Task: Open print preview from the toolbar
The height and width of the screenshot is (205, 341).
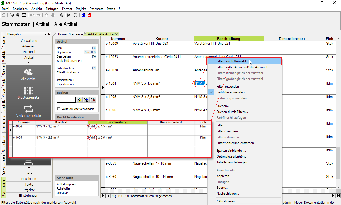Action: [x=18, y=15]
